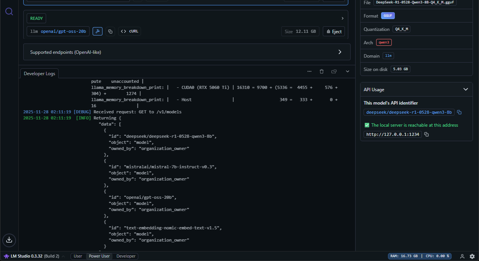
Task: Click the DeepSeek-R1-0528-Qwen3-8B-Q4_K_M.gguf file name
Action: pyautogui.click(x=415, y=2)
